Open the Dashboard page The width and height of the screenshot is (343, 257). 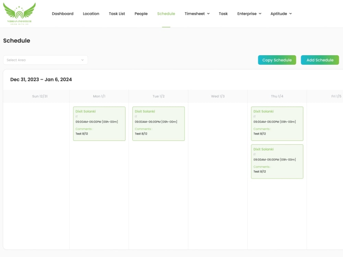click(x=62, y=14)
